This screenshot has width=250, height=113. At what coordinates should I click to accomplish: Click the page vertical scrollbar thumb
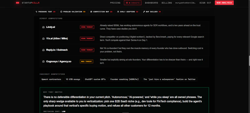pyautogui.click(x=249, y=61)
